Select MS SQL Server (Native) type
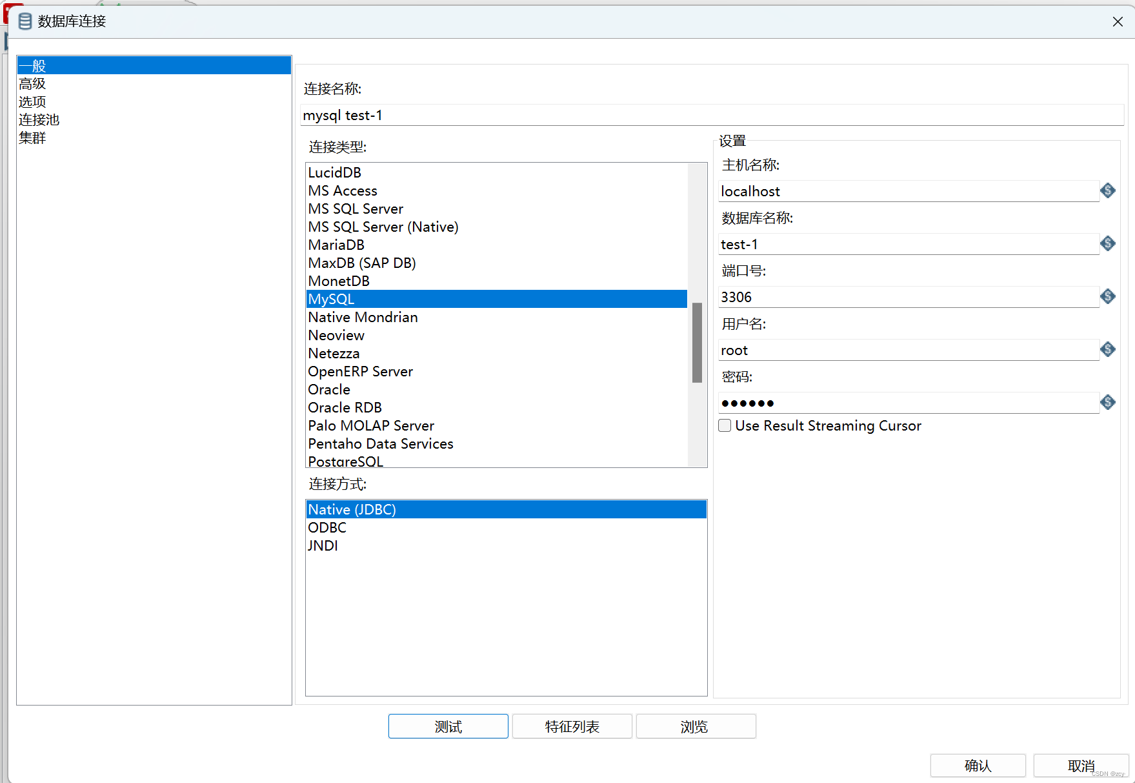 pos(497,227)
